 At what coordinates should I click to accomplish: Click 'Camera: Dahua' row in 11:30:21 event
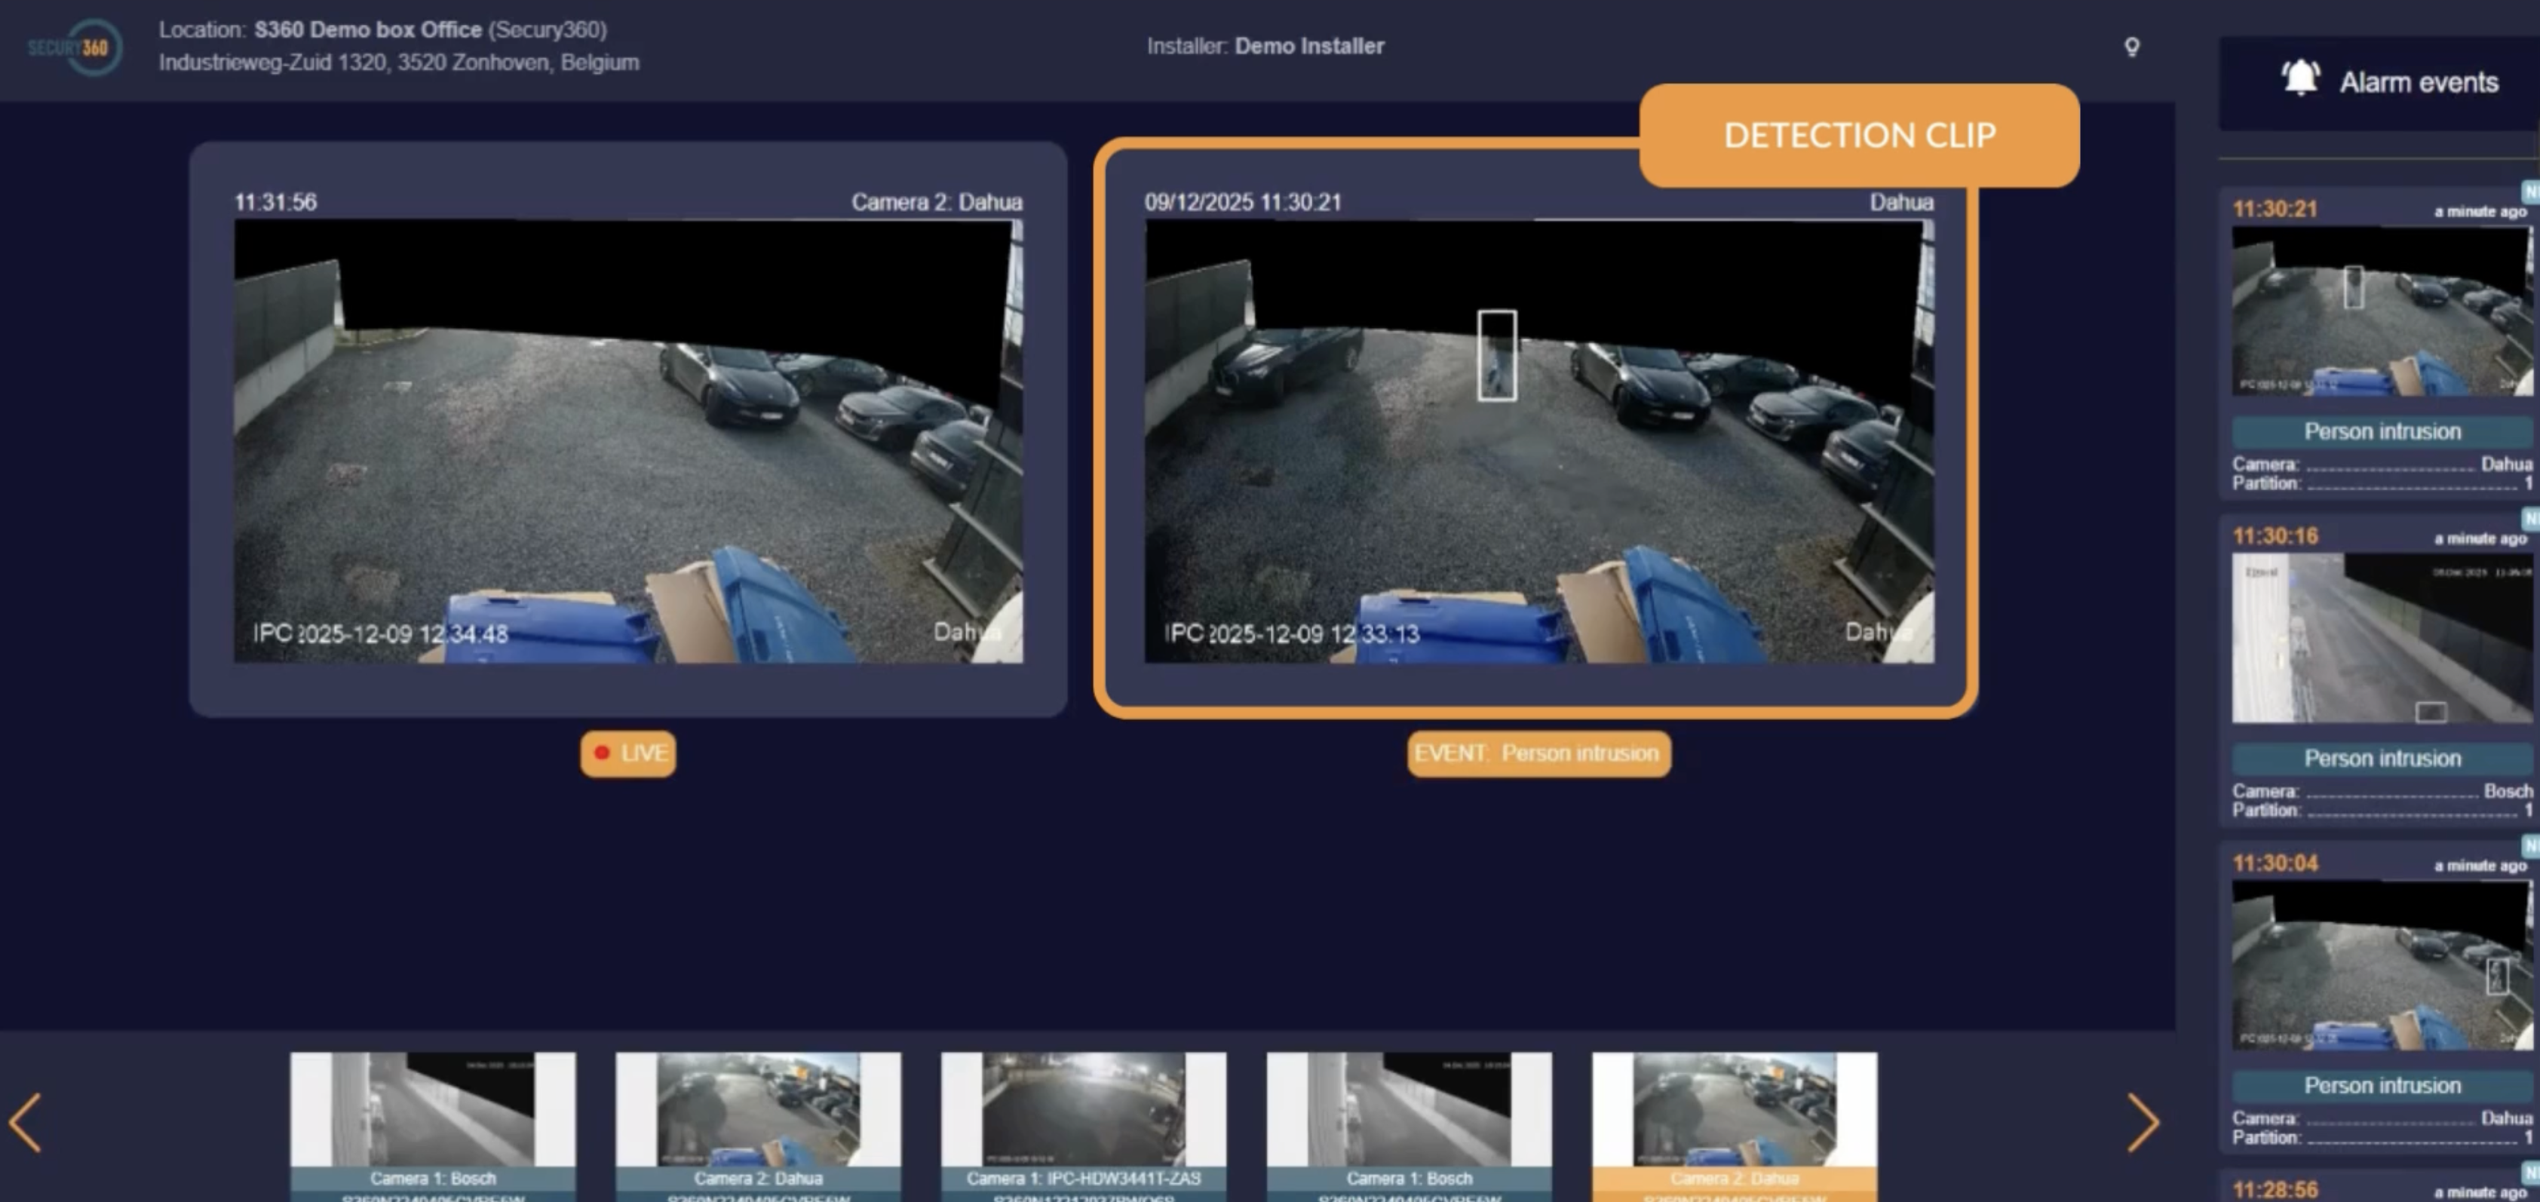[x=2382, y=464]
